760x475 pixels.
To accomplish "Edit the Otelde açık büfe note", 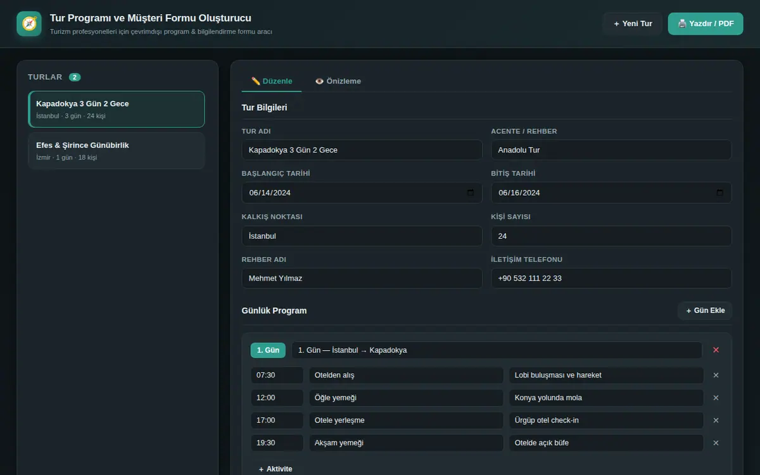I will click(607, 443).
